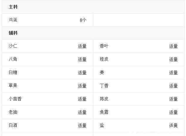Click the 辅料 section header
This screenshot has height=136, width=186.
[13, 33]
